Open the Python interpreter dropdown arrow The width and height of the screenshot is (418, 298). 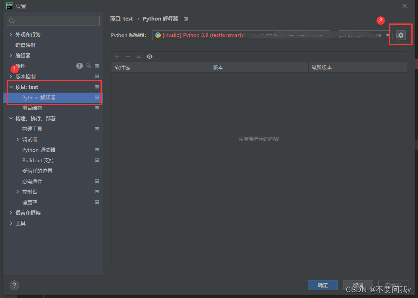coord(387,35)
